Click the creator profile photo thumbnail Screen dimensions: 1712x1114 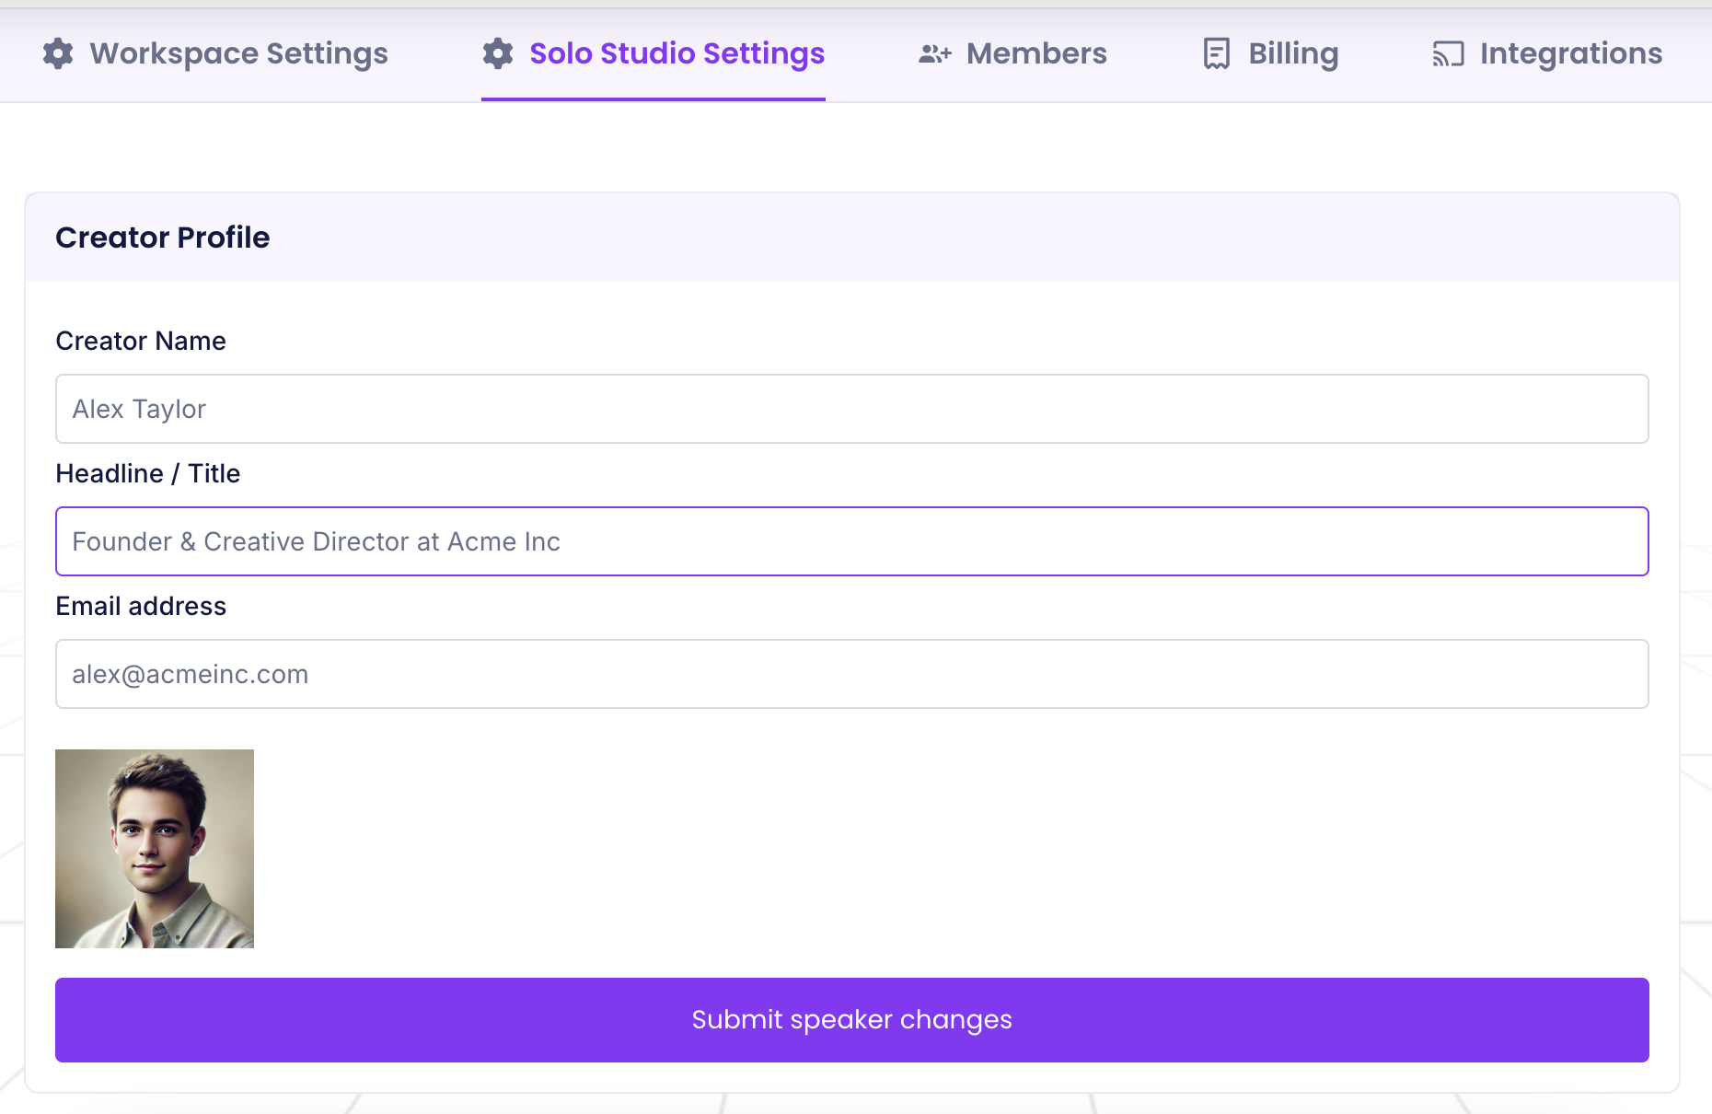click(155, 849)
